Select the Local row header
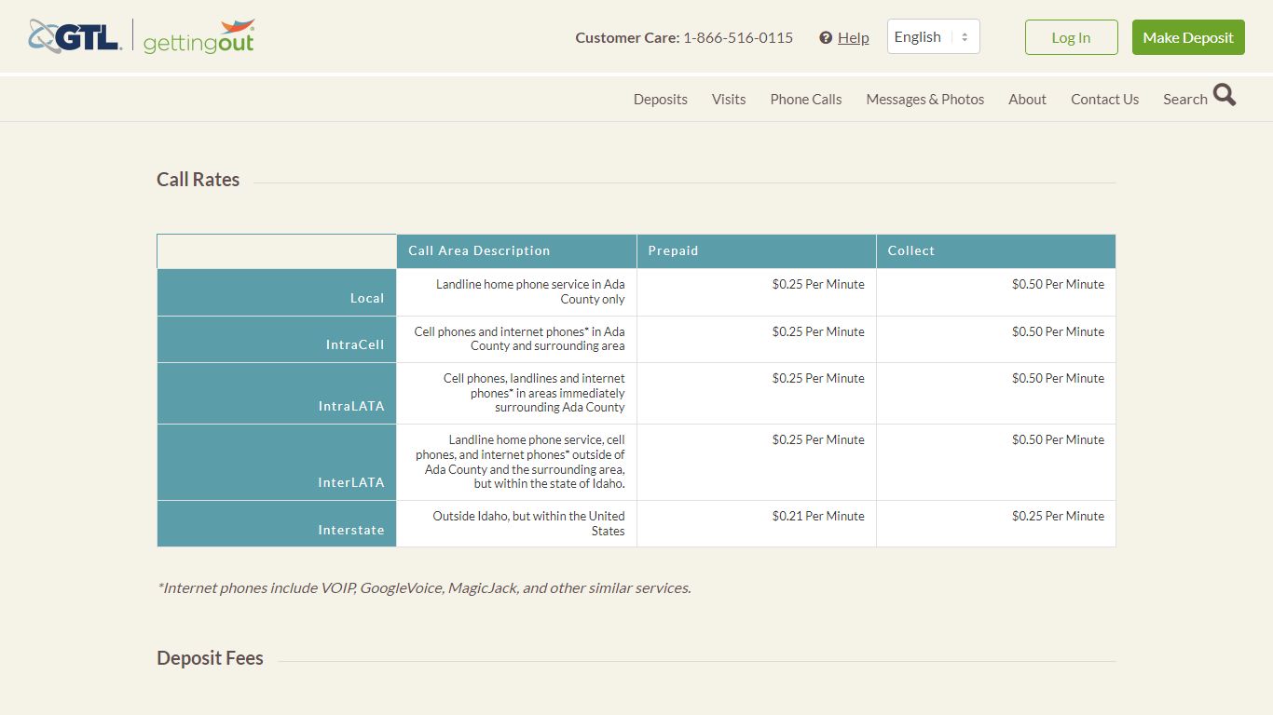Viewport: 1273px width, 715px height. click(277, 292)
